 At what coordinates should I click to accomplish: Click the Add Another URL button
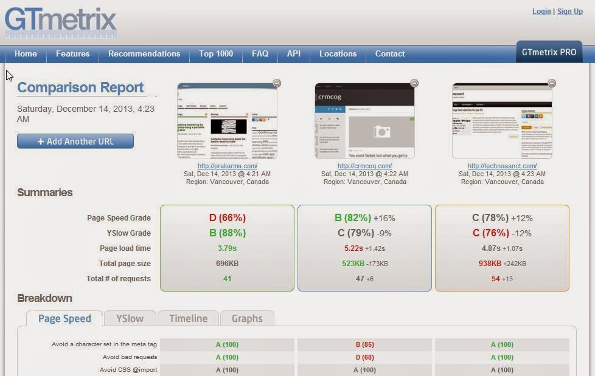75,142
